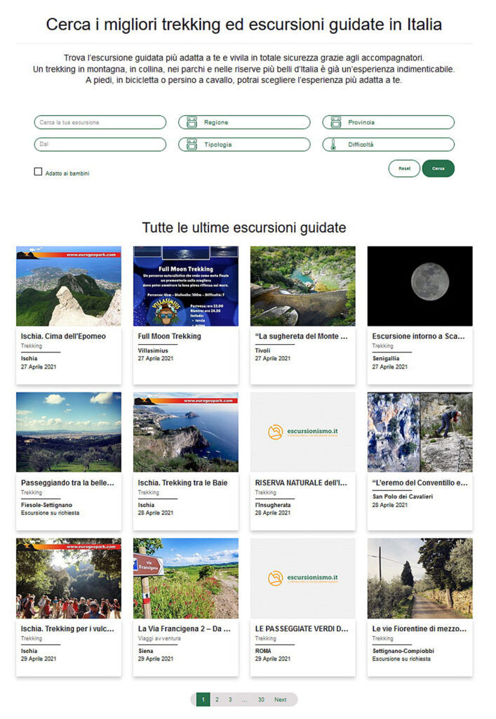Enable the Adatto ai bambini checkbox
Image resolution: width=496 pixels, height=719 pixels.
click(x=38, y=172)
